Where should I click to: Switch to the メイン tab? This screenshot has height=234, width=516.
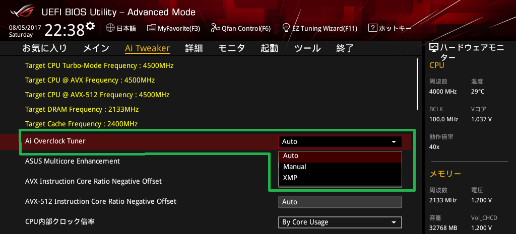click(96, 48)
